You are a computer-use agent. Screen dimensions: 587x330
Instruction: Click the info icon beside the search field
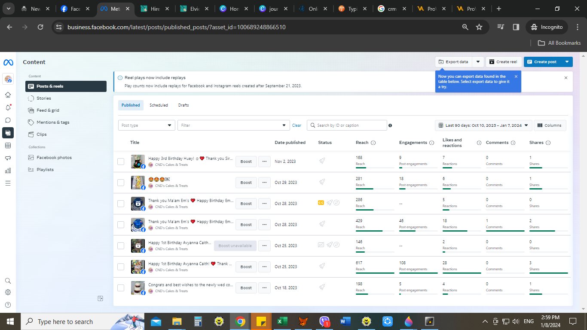tap(390, 125)
